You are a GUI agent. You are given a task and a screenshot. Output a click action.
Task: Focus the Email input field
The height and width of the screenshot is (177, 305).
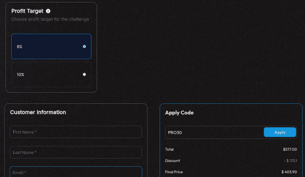tap(76, 172)
